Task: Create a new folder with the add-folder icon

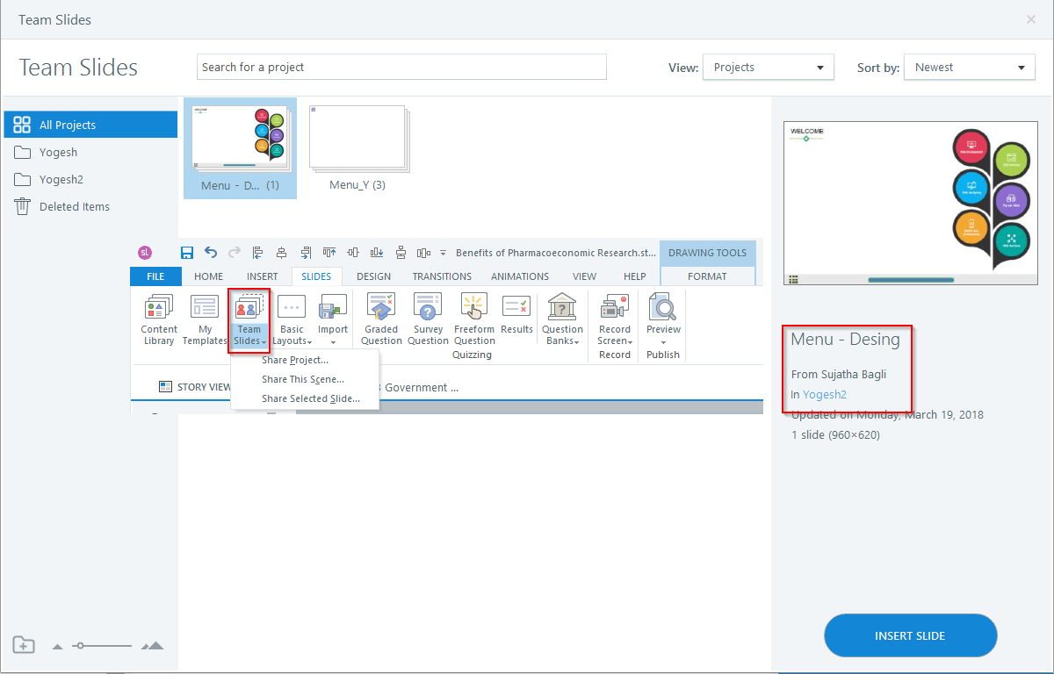Action: coord(24,645)
